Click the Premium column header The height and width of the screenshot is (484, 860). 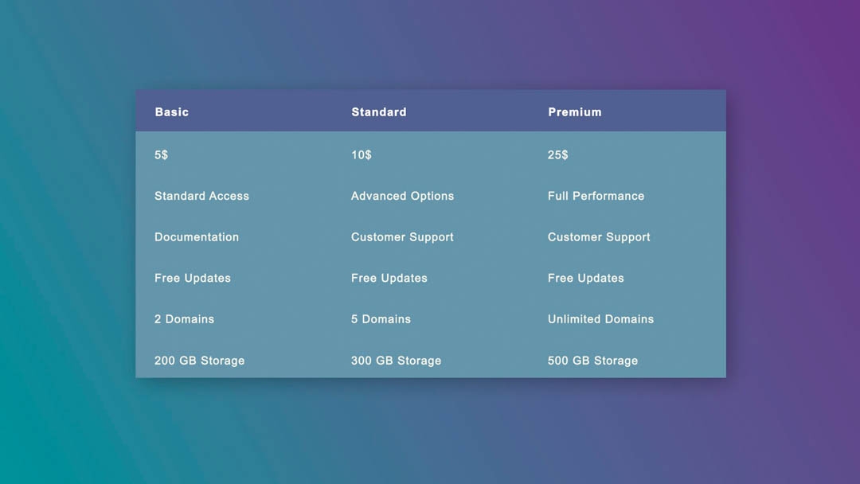coord(575,112)
